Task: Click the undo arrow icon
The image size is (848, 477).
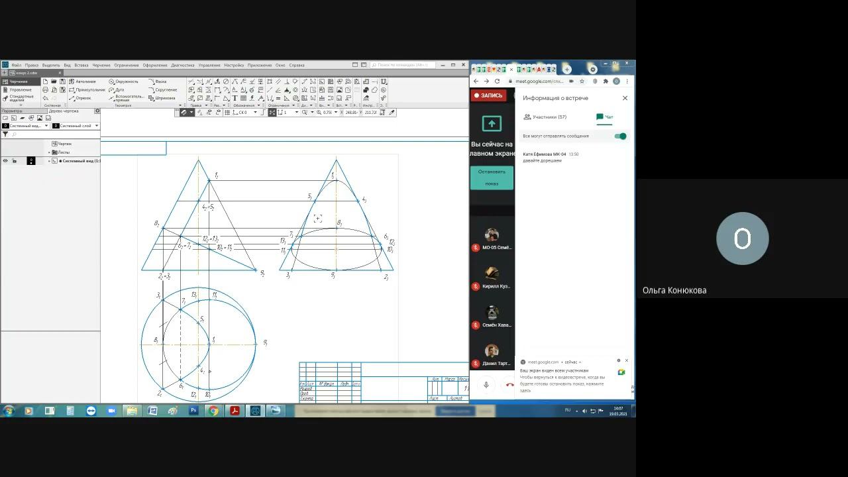Action: click(45, 98)
